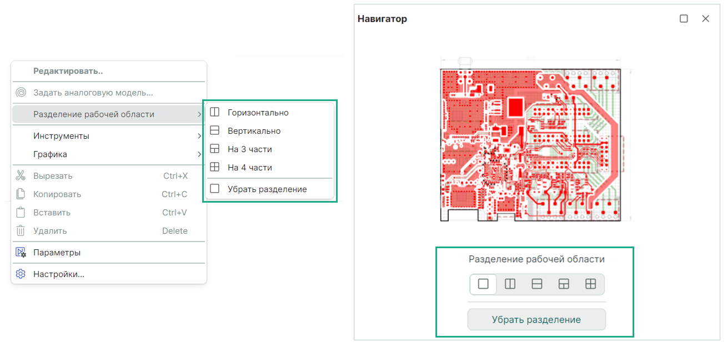
Task: Click the analog model spiral icon
Action: [21, 93]
